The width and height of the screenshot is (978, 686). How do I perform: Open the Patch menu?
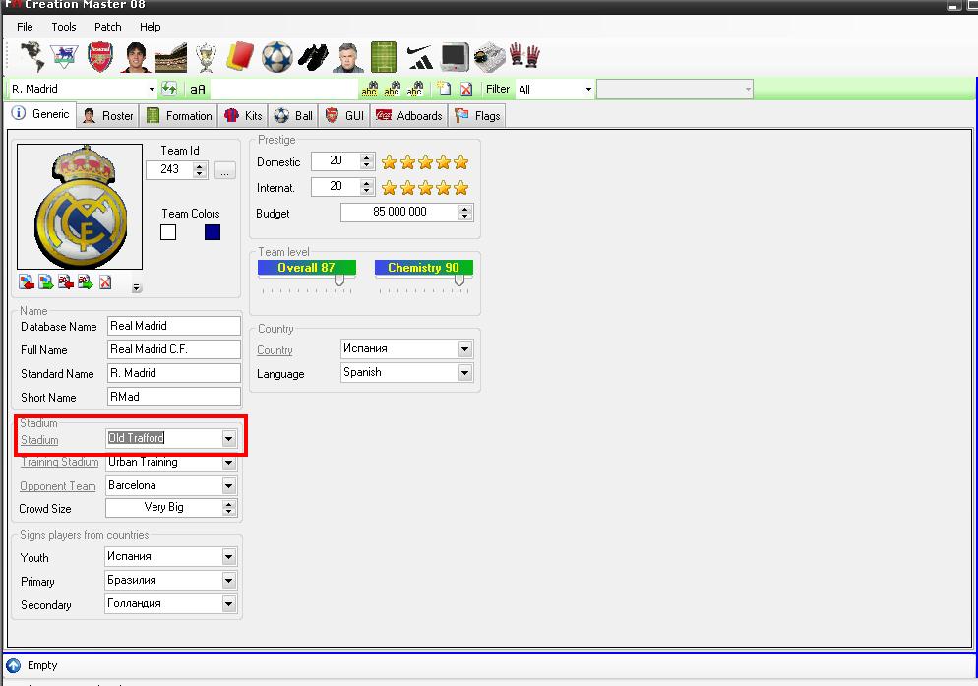coord(108,27)
